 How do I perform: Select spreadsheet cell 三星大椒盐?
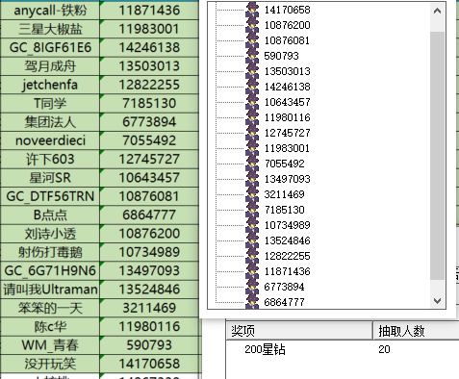pyautogui.click(x=50, y=29)
